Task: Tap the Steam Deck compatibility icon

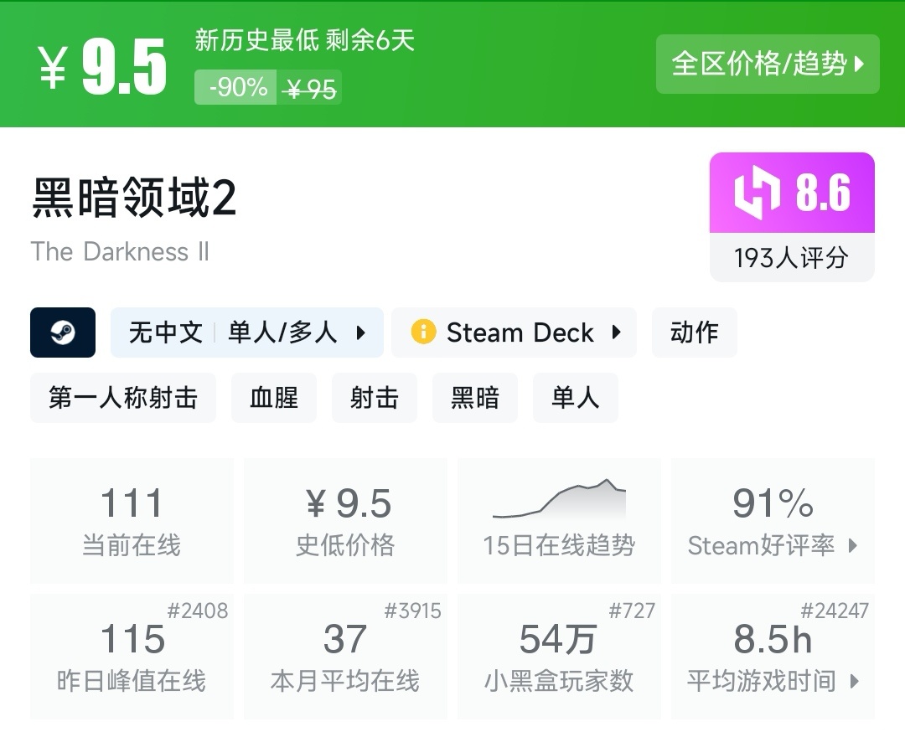Action: (426, 332)
